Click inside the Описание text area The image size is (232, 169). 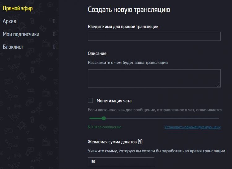click(154, 78)
